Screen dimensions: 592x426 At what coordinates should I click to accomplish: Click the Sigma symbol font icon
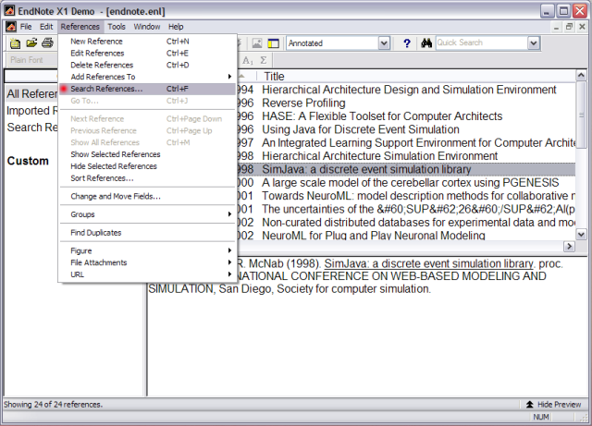[264, 60]
